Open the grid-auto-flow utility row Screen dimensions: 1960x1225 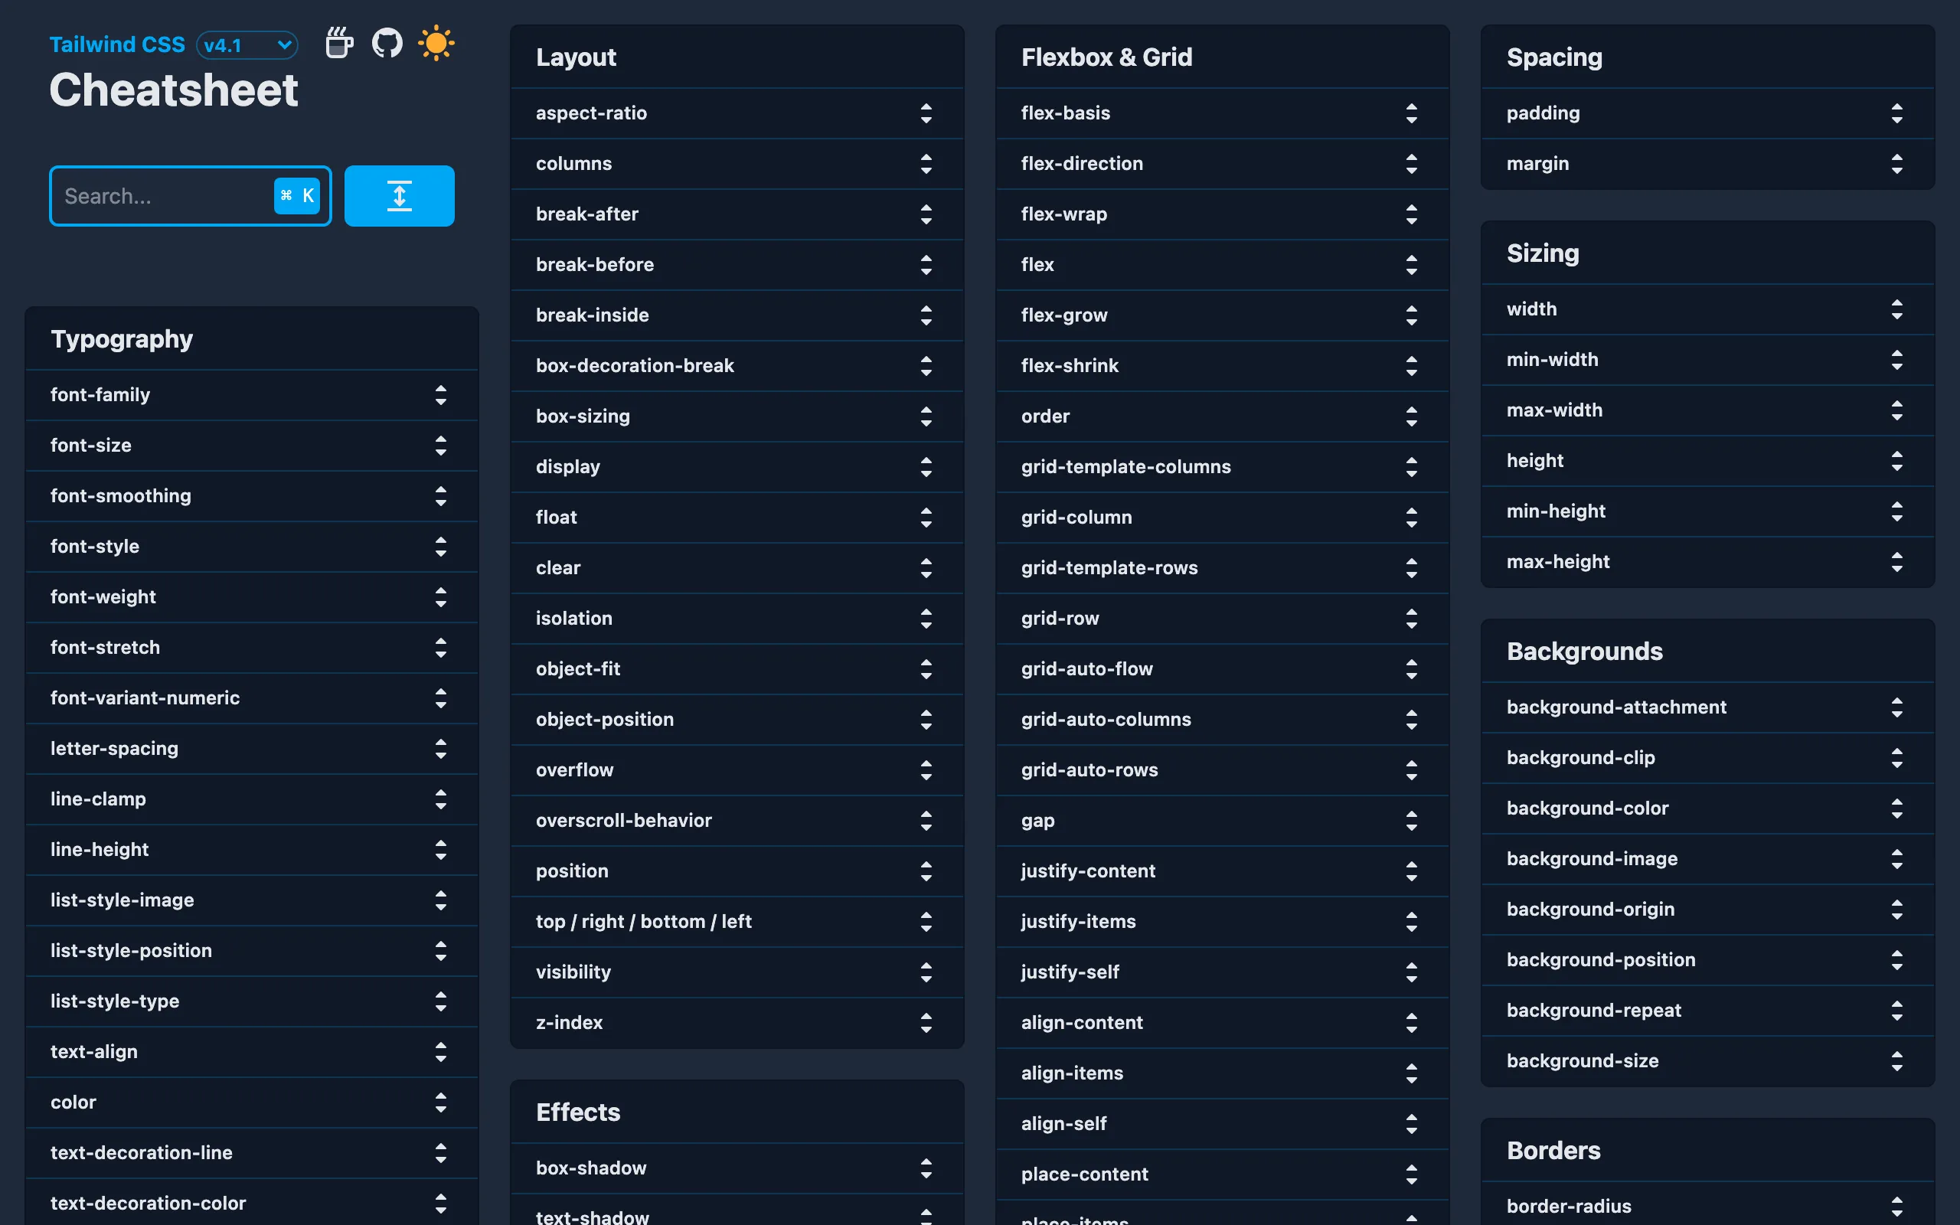tap(1223, 669)
